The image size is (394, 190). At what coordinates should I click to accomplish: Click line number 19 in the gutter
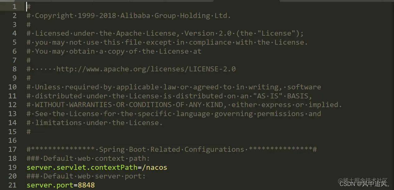[13, 167]
